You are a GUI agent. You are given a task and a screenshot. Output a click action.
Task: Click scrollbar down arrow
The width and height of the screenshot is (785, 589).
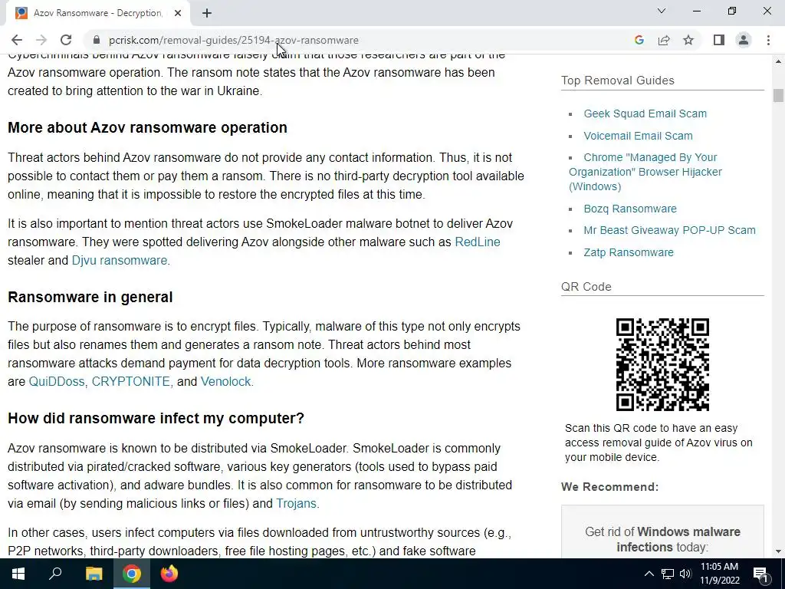coord(778,551)
